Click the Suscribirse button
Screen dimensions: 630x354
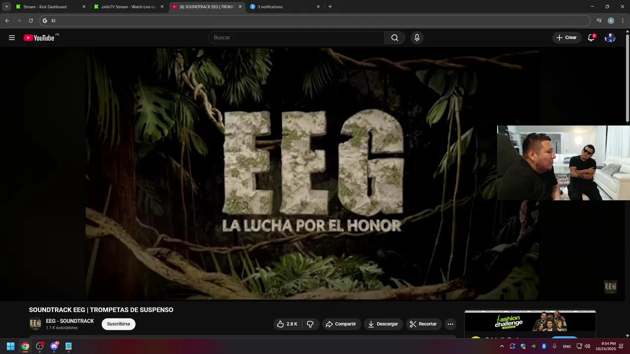(x=119, y=324)
